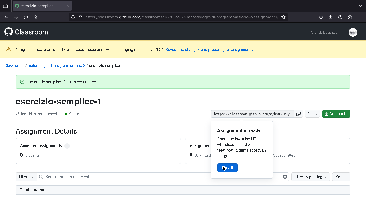Image resolution: width=366 pixels, height=199 pixels.
Task: Visit the GitHub Education link
Action: (325, 32)
